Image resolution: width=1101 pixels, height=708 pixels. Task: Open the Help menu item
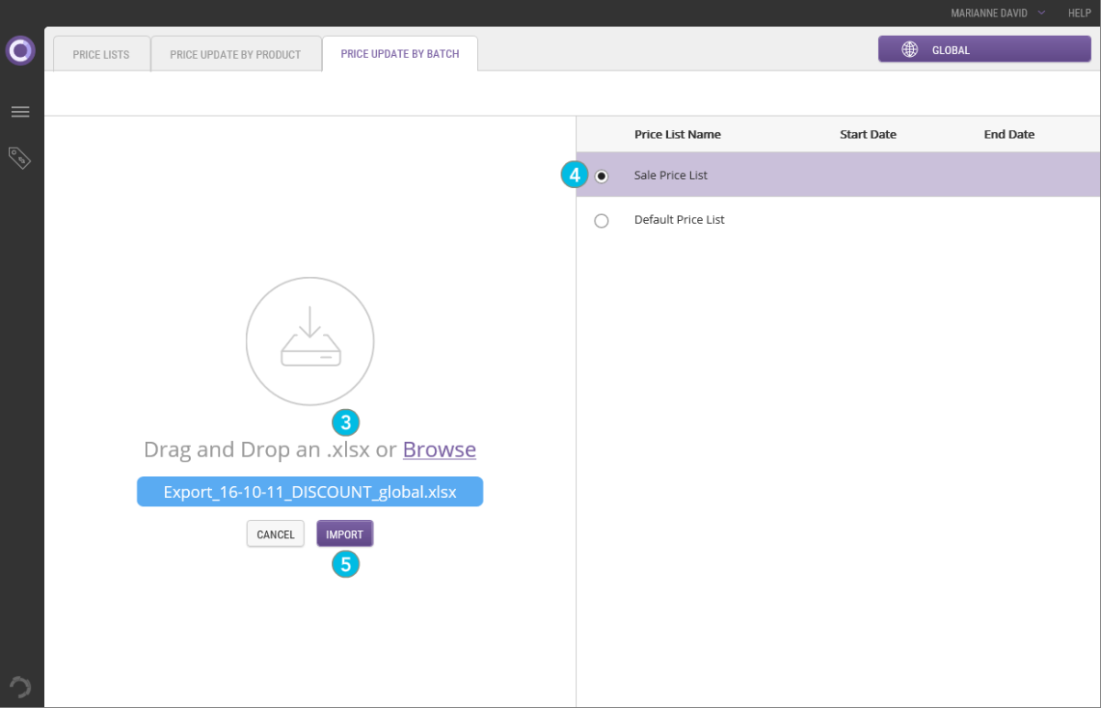click(1079, 13)
